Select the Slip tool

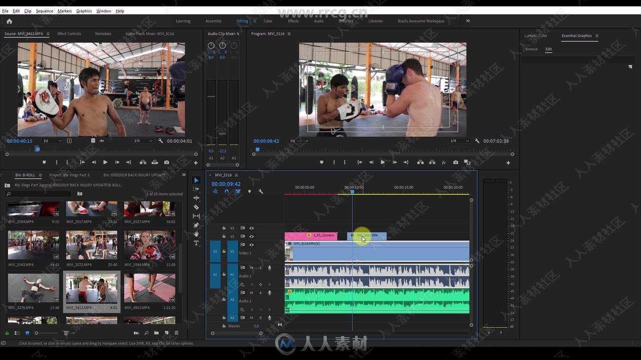click(x=196, y=216)
